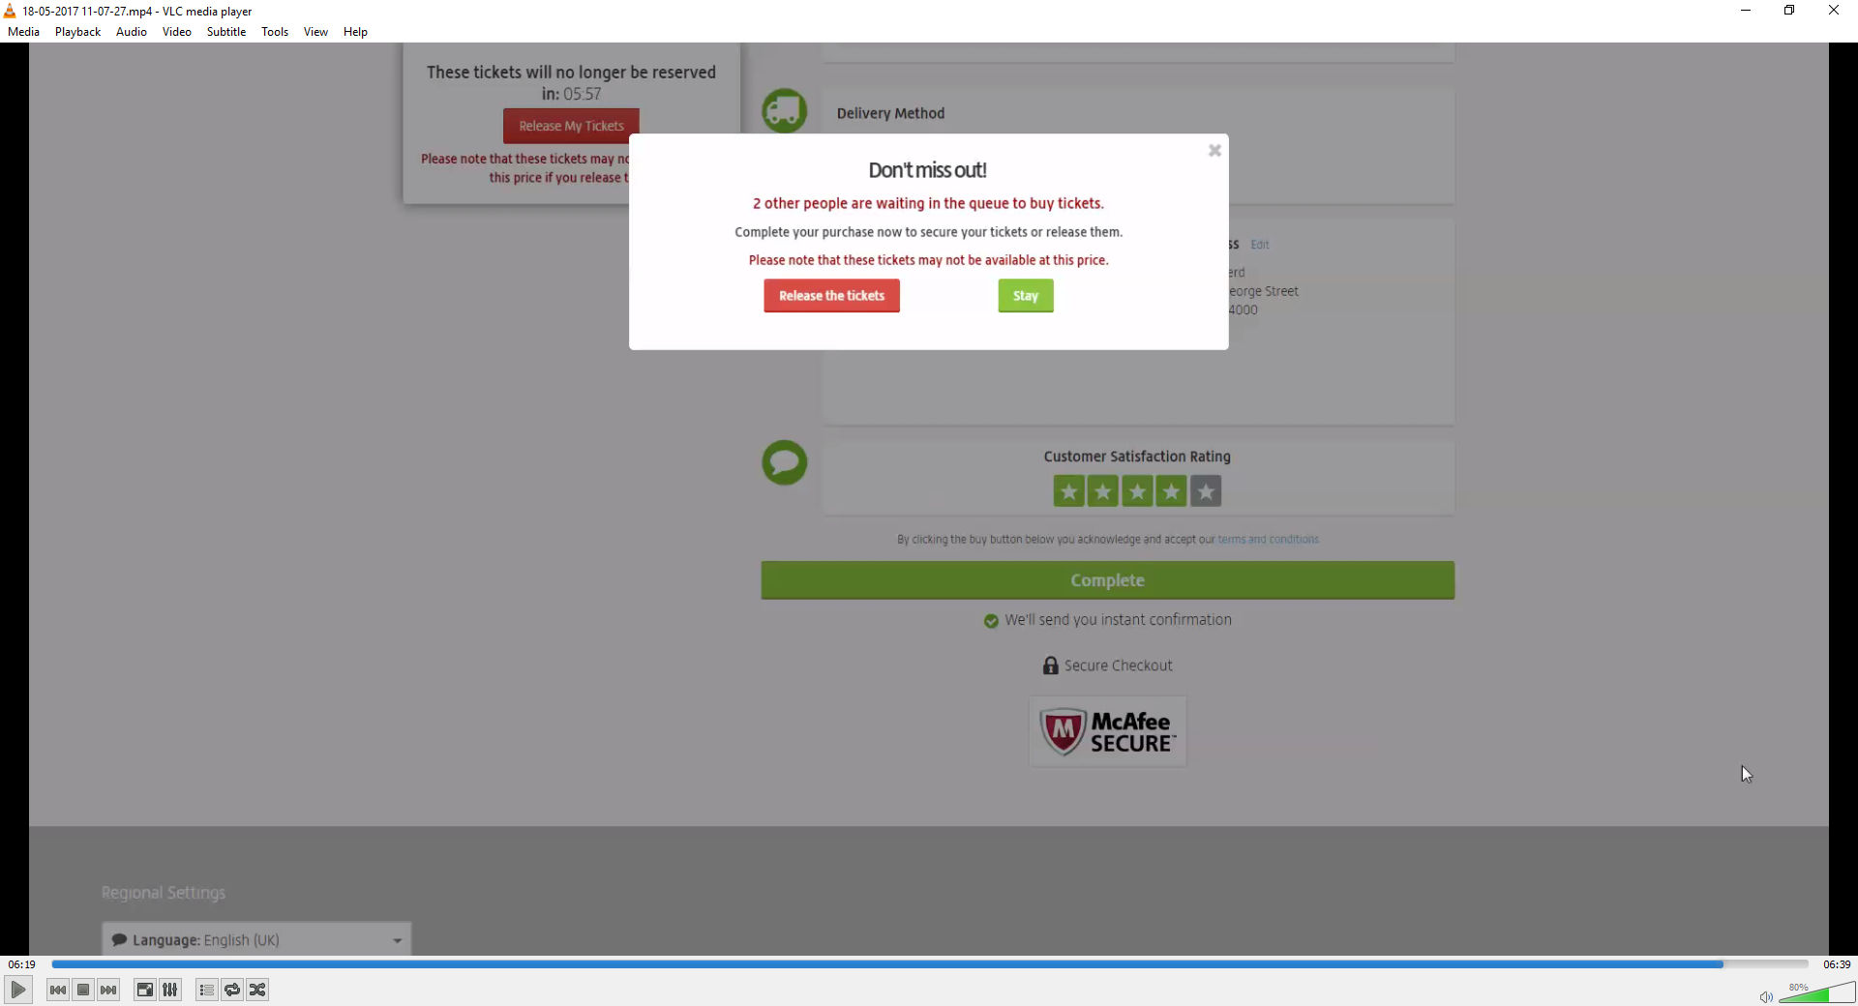Open the Help menu

(355, 32)
